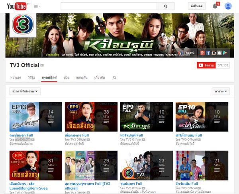Open the เลือดมังกร EP9 Full playlist thumbnail
The width and height of the screenshot is (239, 194).
[91, 117]
